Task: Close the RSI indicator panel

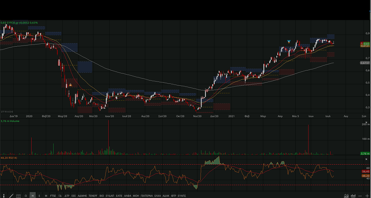Action: (x=366, y=159)
